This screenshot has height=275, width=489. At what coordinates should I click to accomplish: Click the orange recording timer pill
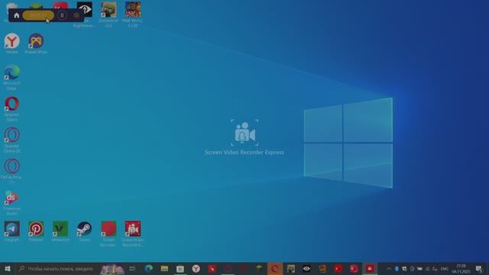38,15
